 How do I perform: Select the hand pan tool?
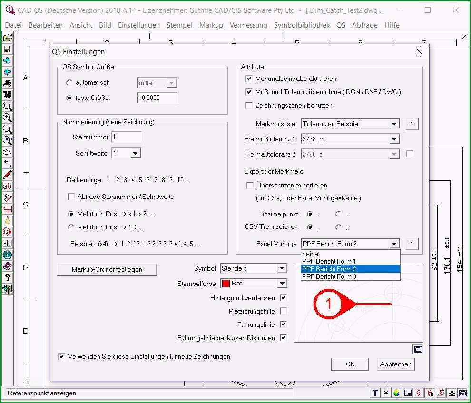point(7,152)
